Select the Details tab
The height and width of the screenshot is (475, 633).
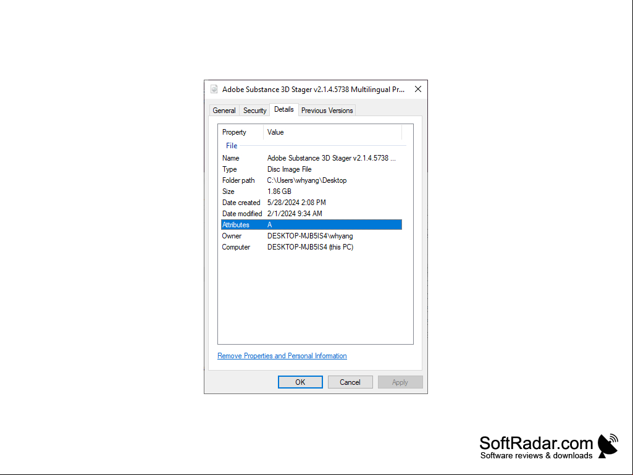[284, 109]
